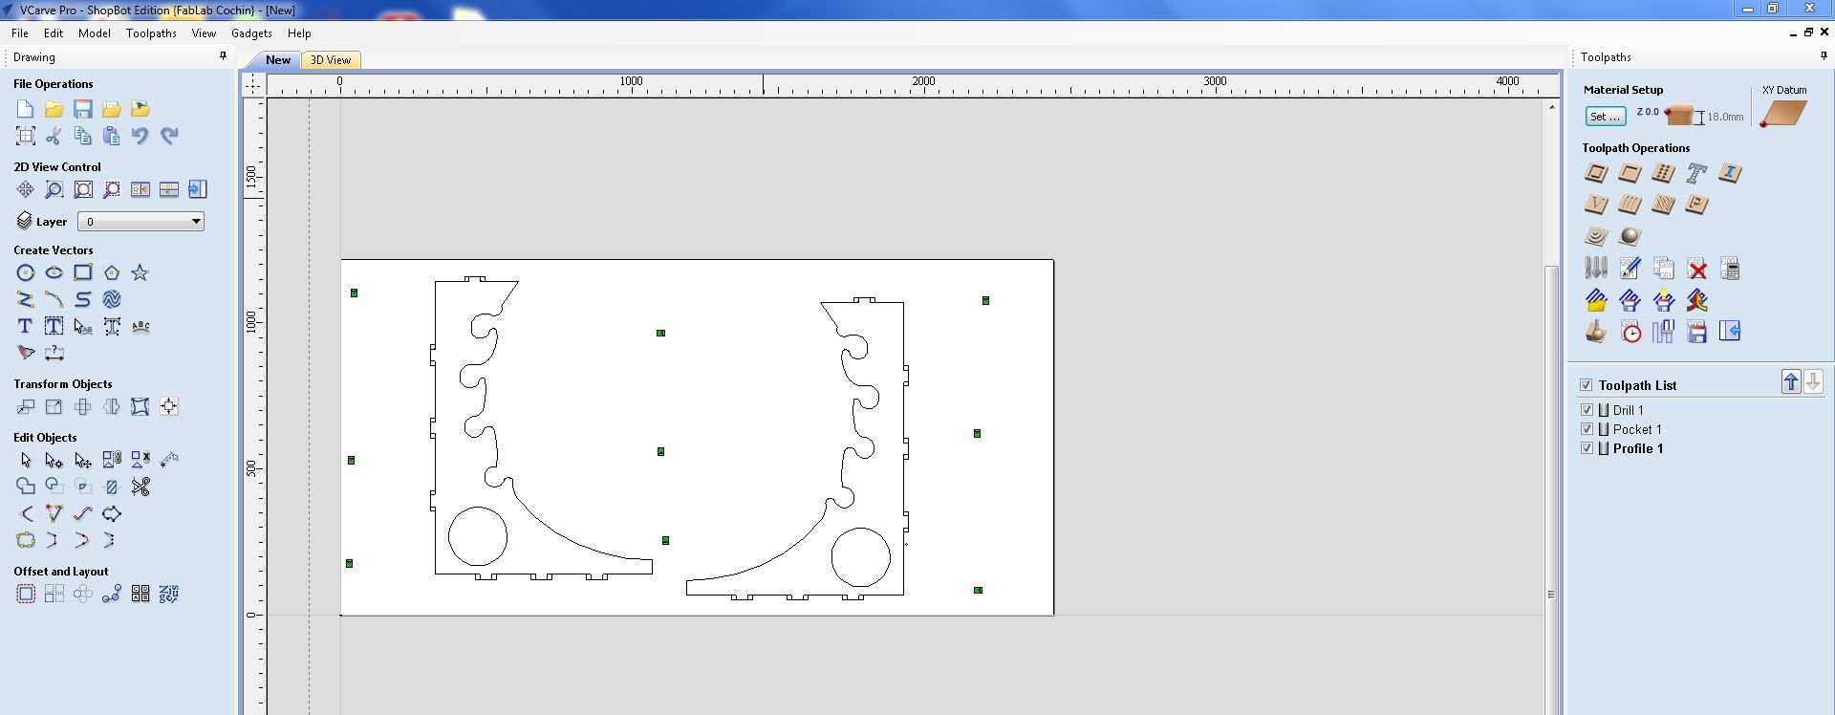The width and height of the screenshot is (1835, 715).
Task: Recalculate all toolpaths with calculator icon
Action: pos(1730,269)
